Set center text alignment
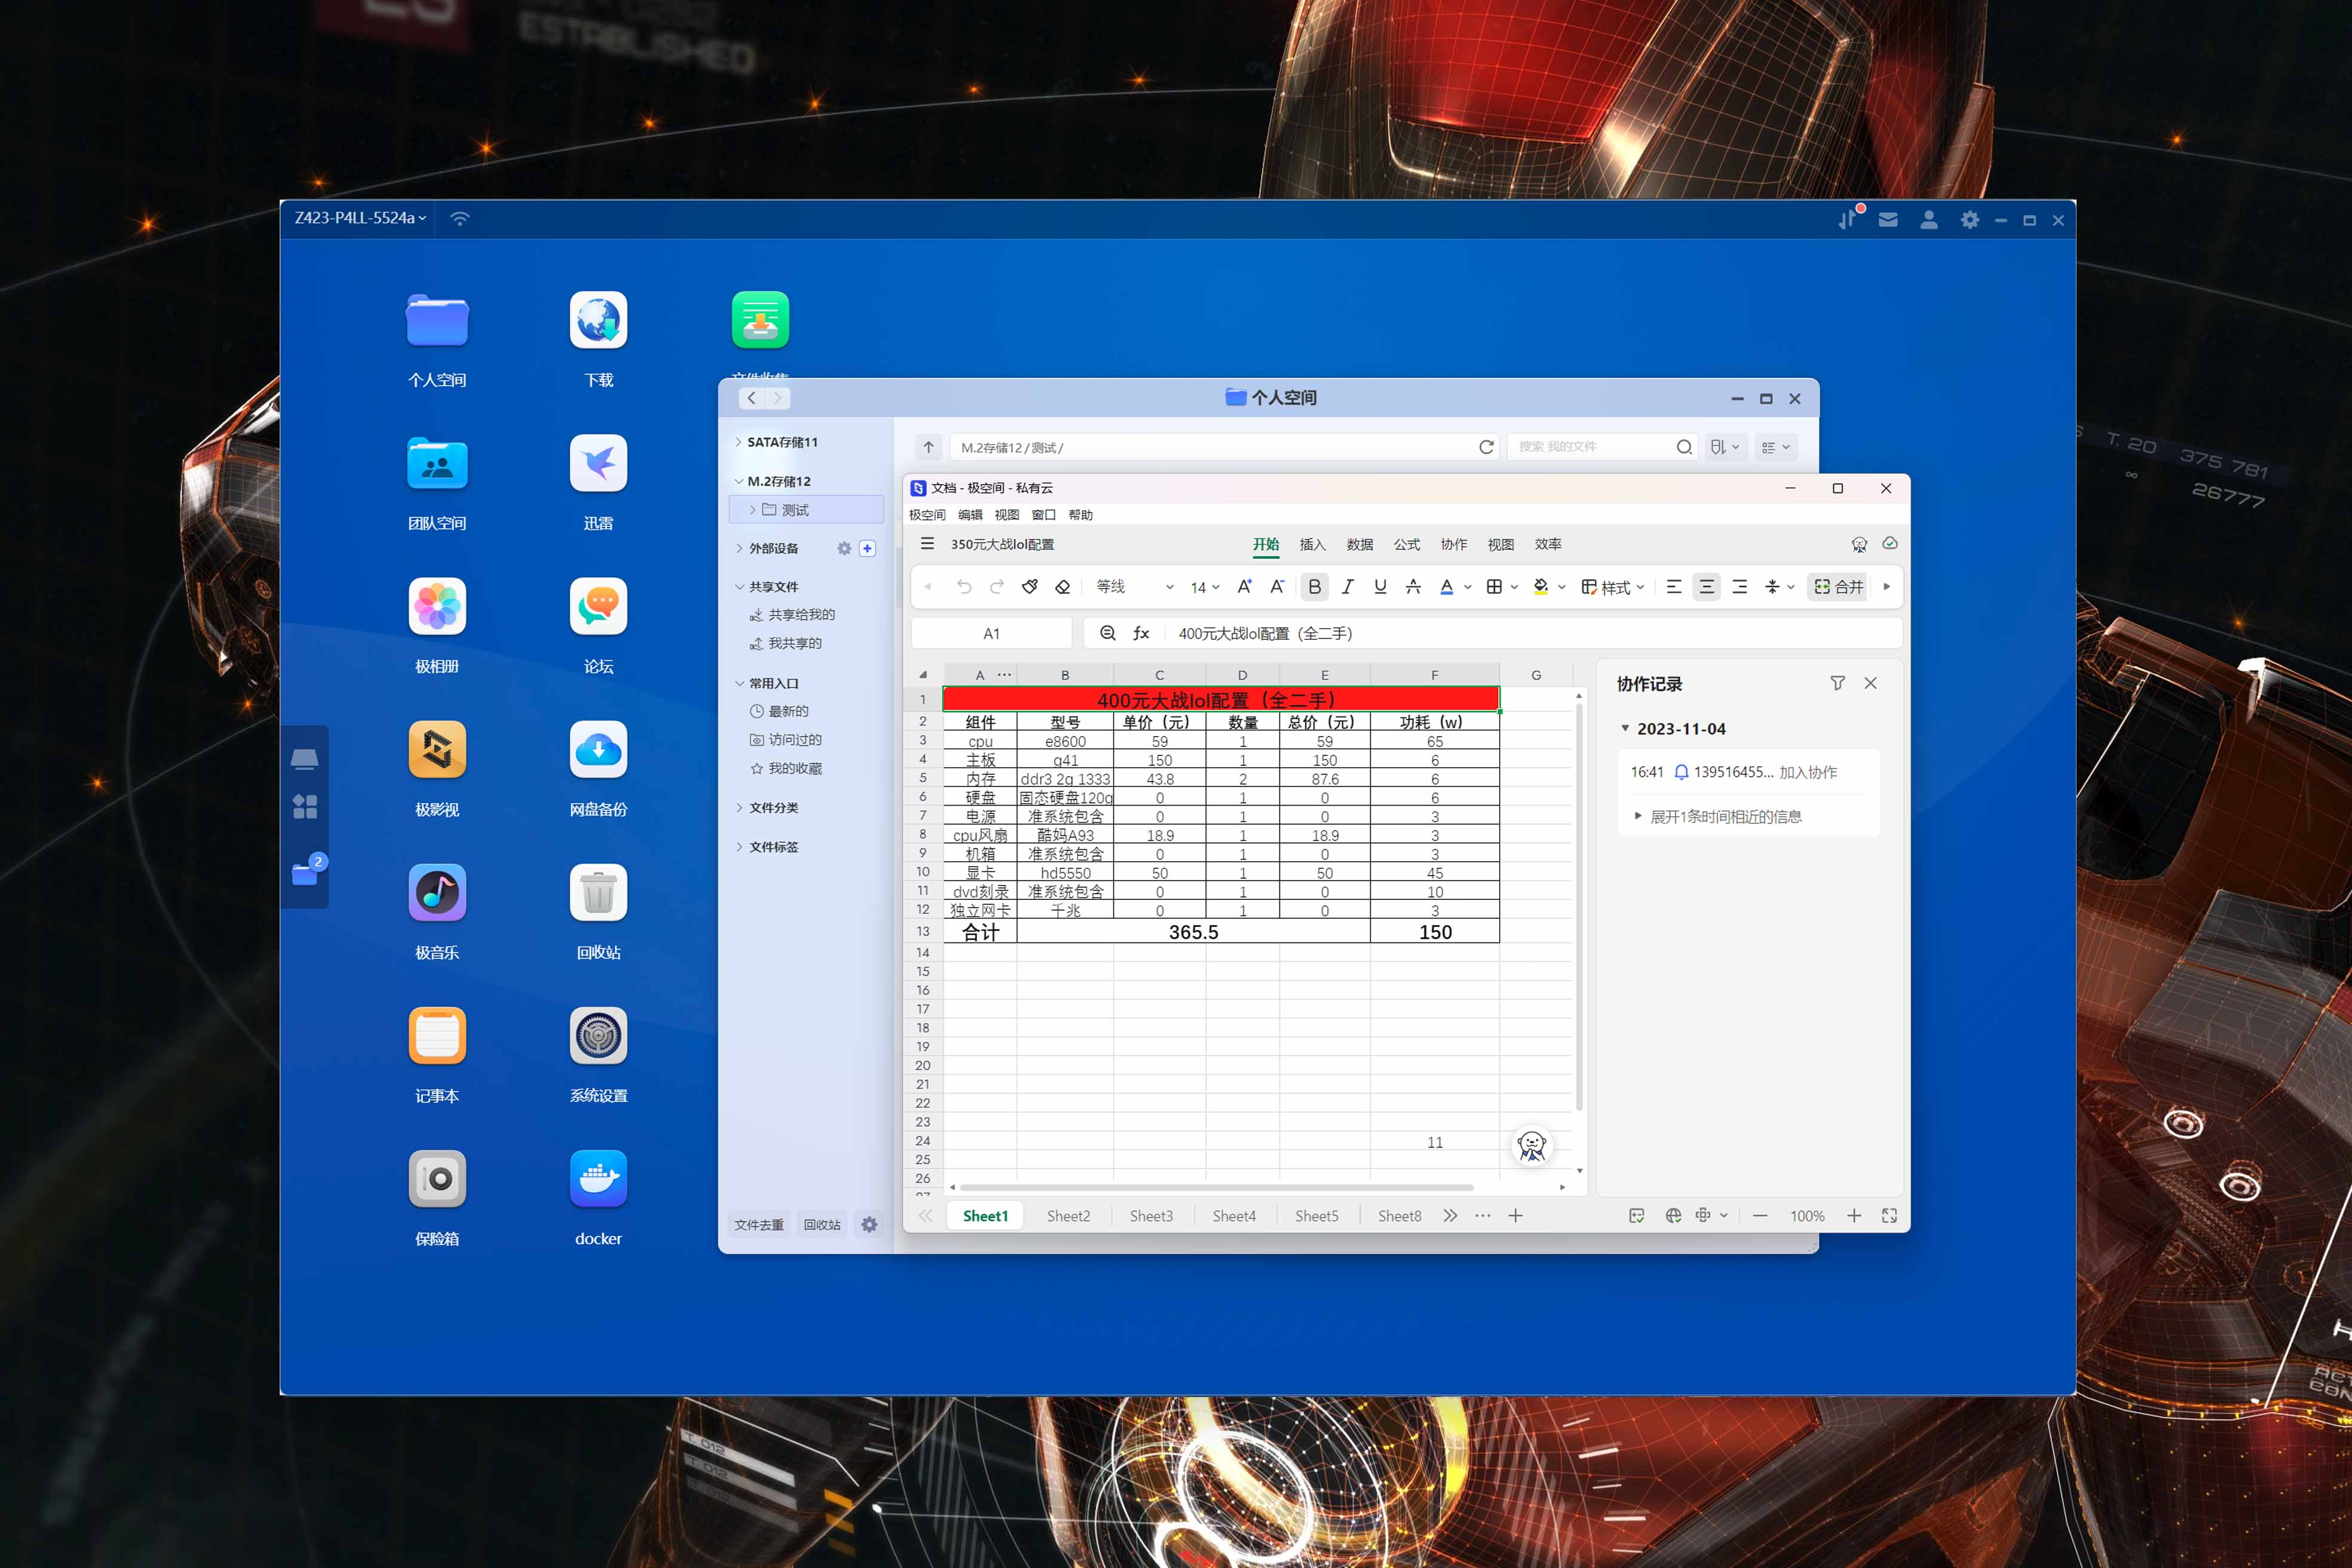Viewport: 2352px width, 1568px height. pos(1707,587)
